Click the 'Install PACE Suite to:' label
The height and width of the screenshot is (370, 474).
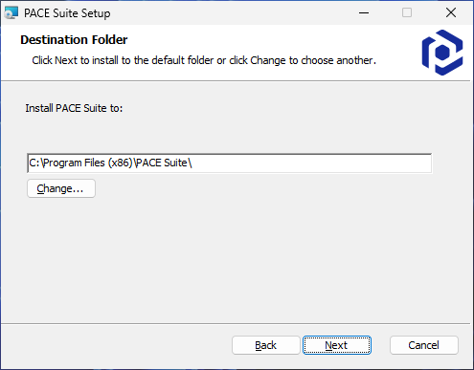74,108
